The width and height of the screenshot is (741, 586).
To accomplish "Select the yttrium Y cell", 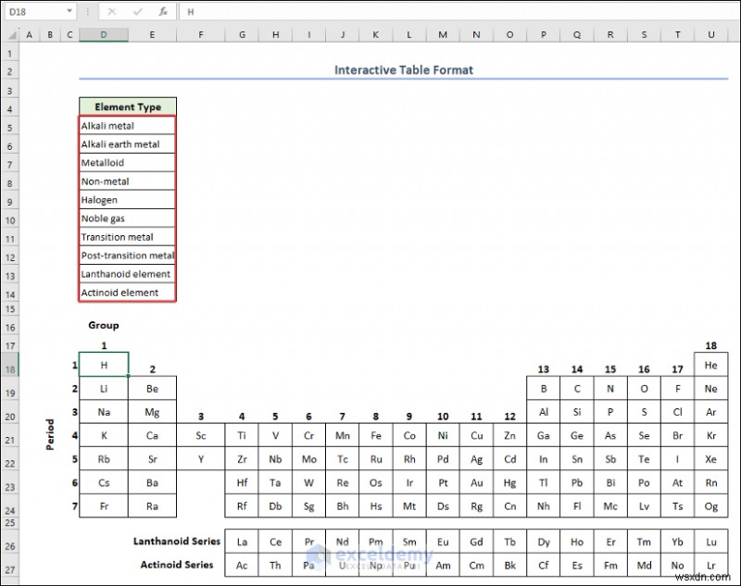I will pyautogui.click(x=201, y=459).
